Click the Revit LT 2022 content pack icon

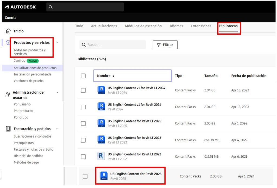click(x=101, y=156)
